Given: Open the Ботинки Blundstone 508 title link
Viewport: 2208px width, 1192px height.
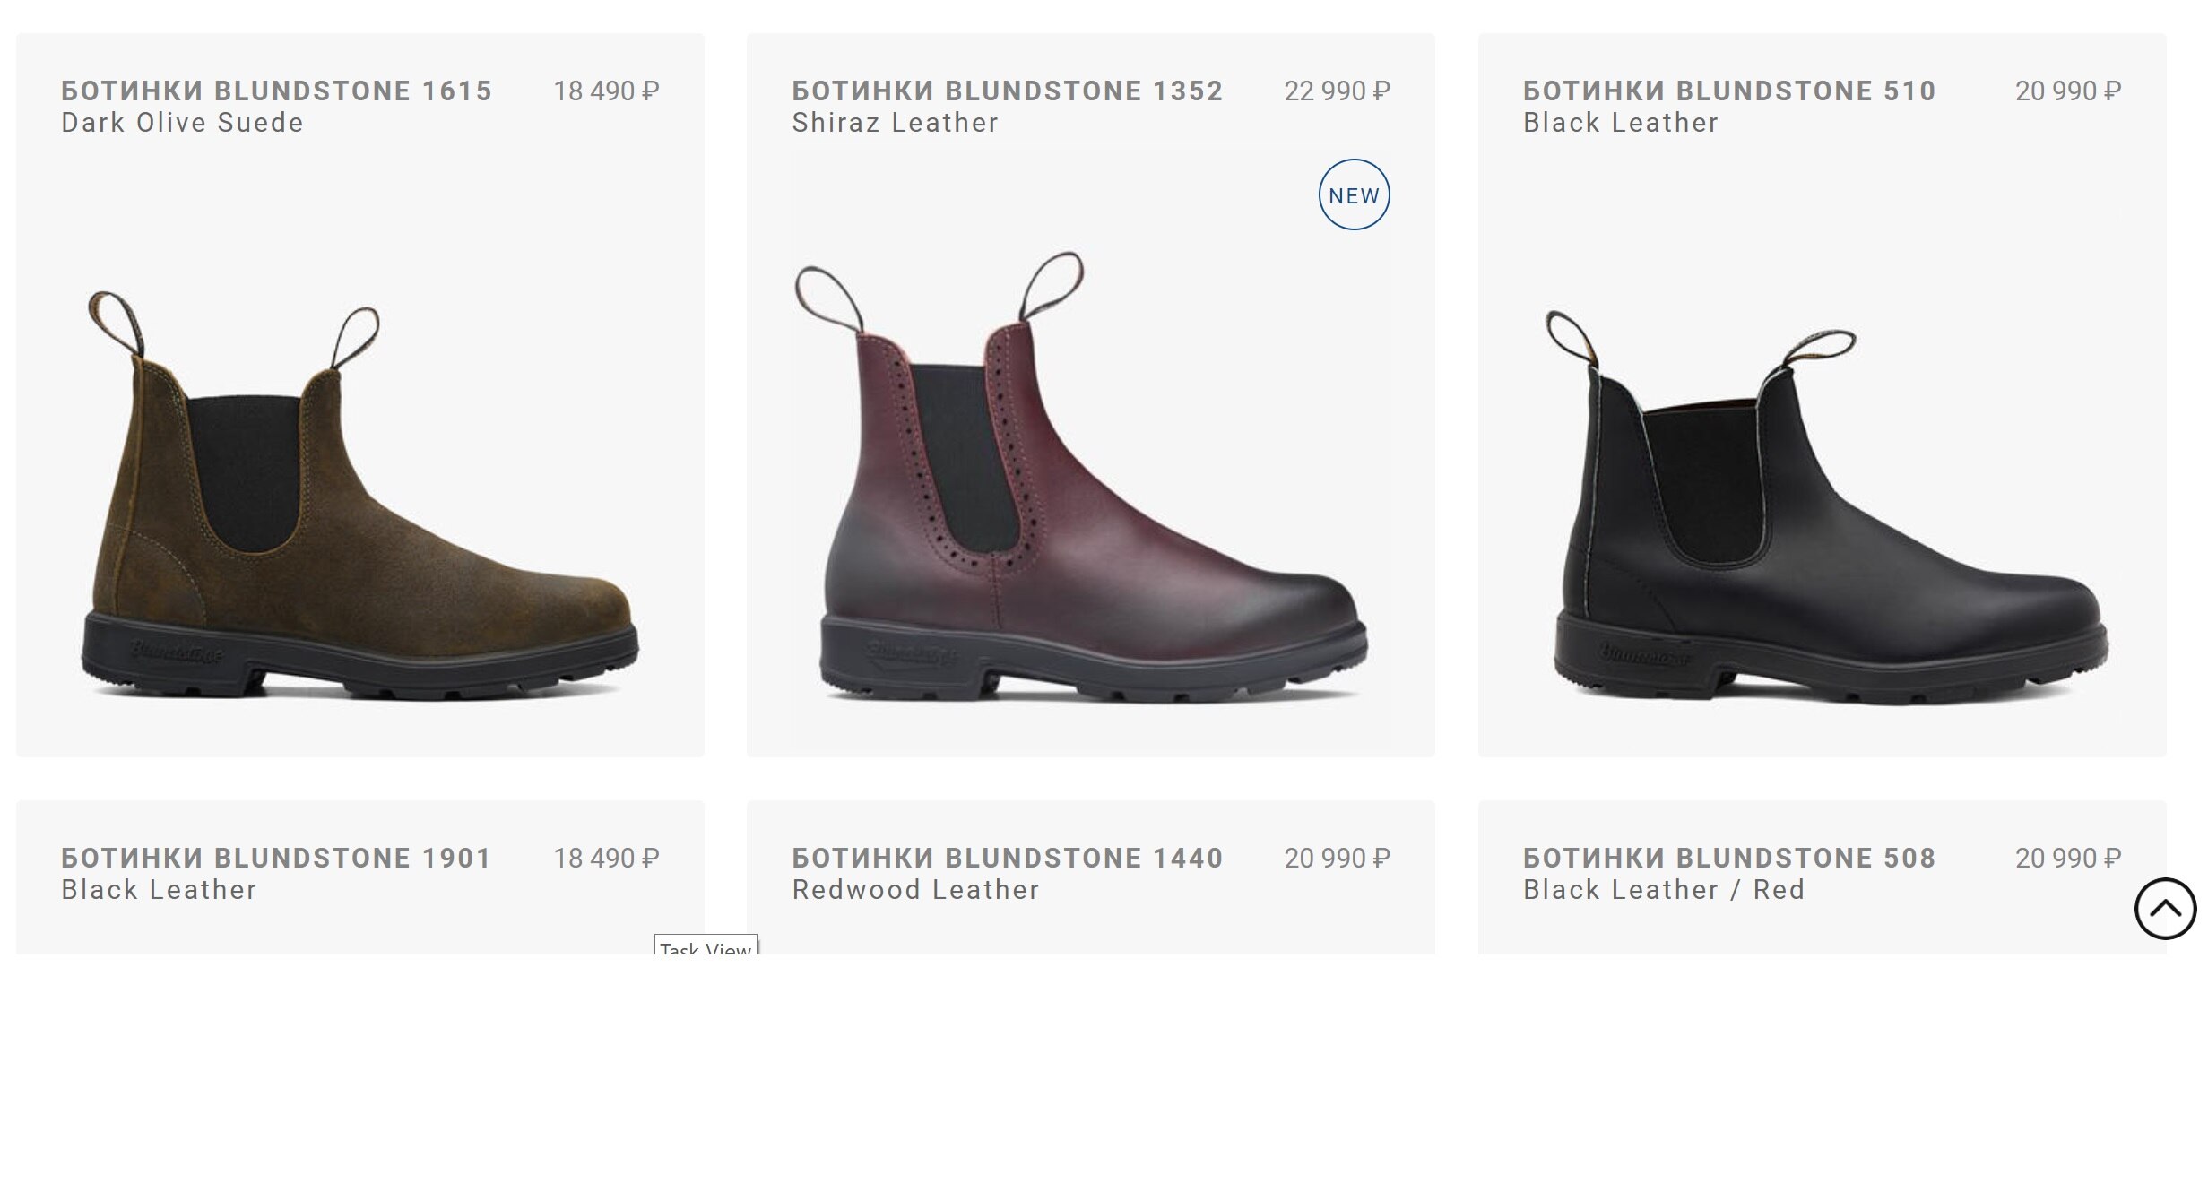Looking at the screenshot, I should [x=1728, y=859].
